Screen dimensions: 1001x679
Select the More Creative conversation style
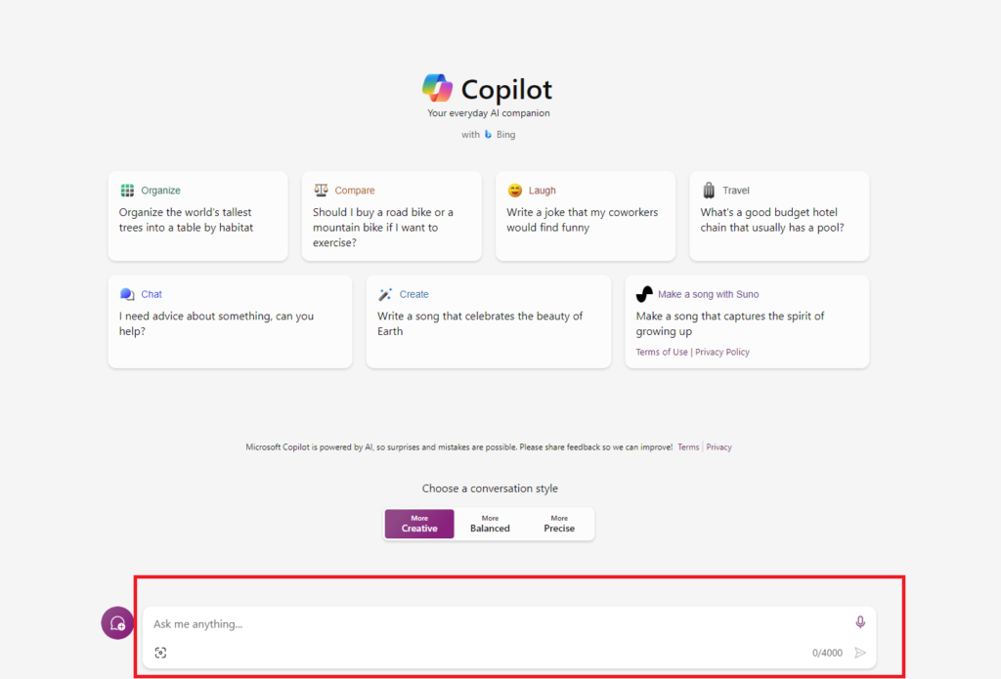[419, 524]
